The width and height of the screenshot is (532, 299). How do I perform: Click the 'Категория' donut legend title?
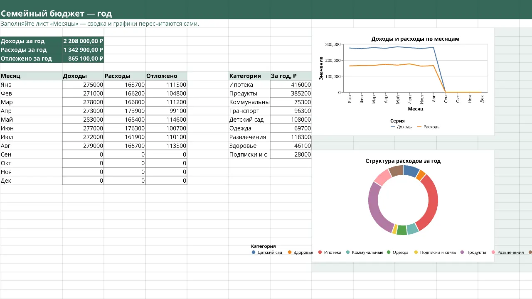[x=264, y=246]
